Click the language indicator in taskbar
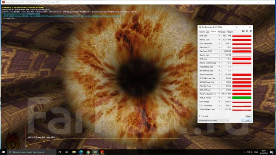 tap(256, 152)
